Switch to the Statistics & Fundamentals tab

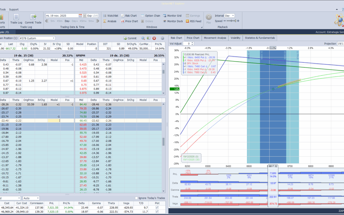(x=260, y=38)
